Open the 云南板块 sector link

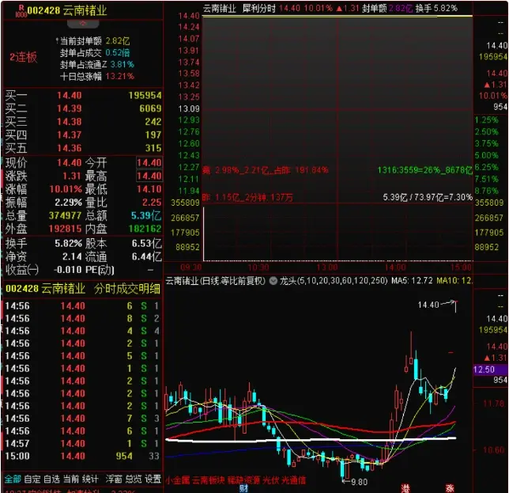point(209,480)
